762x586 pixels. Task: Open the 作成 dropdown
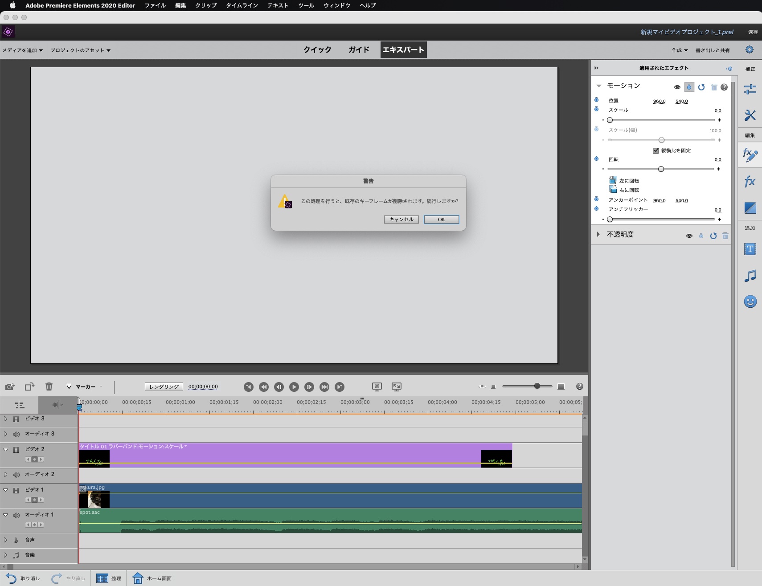pyautogui.click(x=680, y=50)
